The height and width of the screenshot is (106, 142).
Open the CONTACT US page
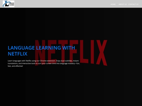[x=133, y=4]
